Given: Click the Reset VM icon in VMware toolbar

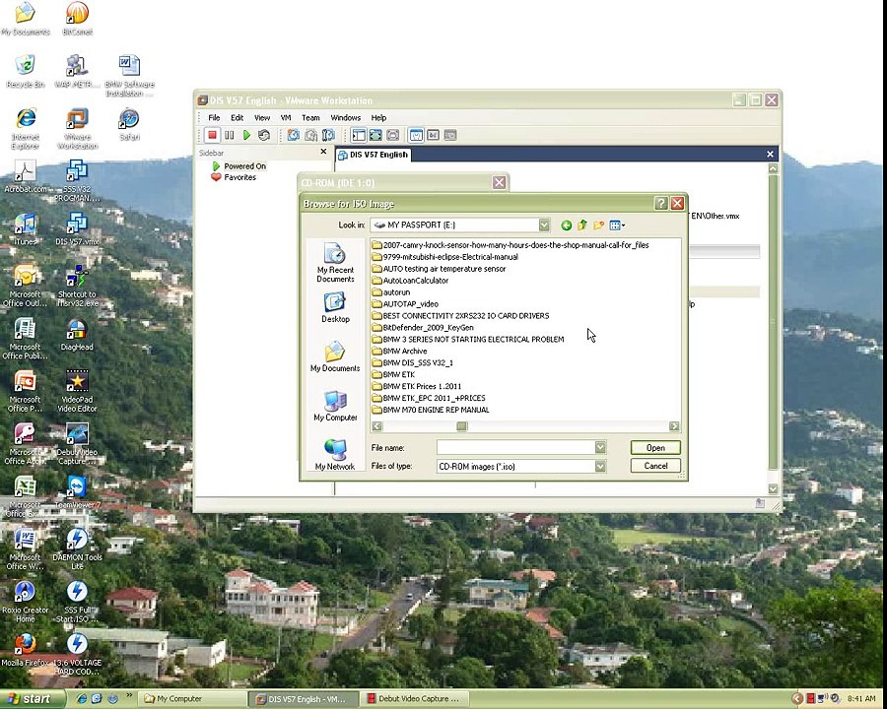Looking at the screenshot, I should (263, 135).
